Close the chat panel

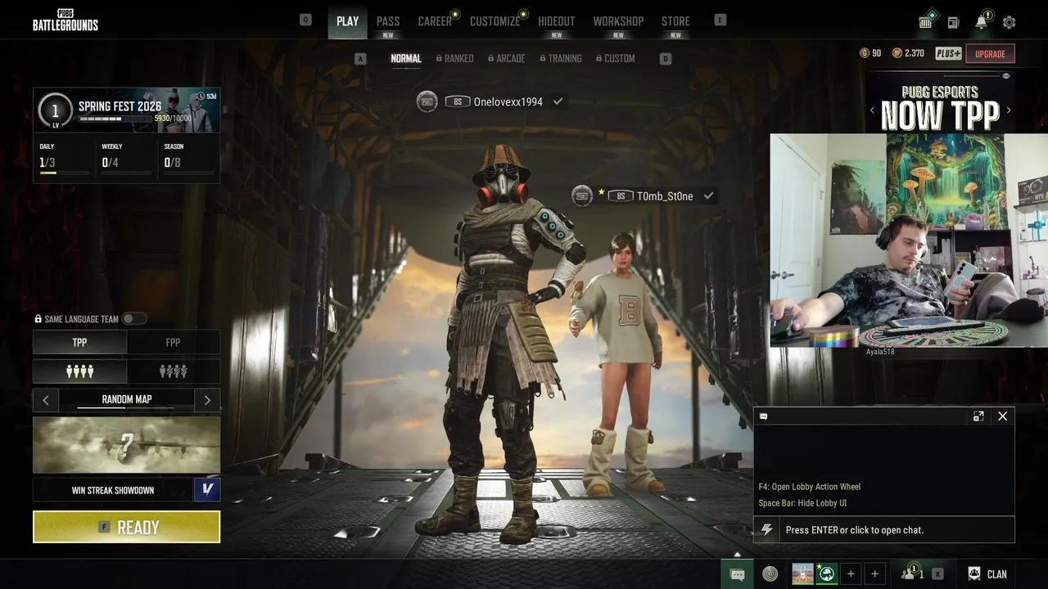[1002, 416]
